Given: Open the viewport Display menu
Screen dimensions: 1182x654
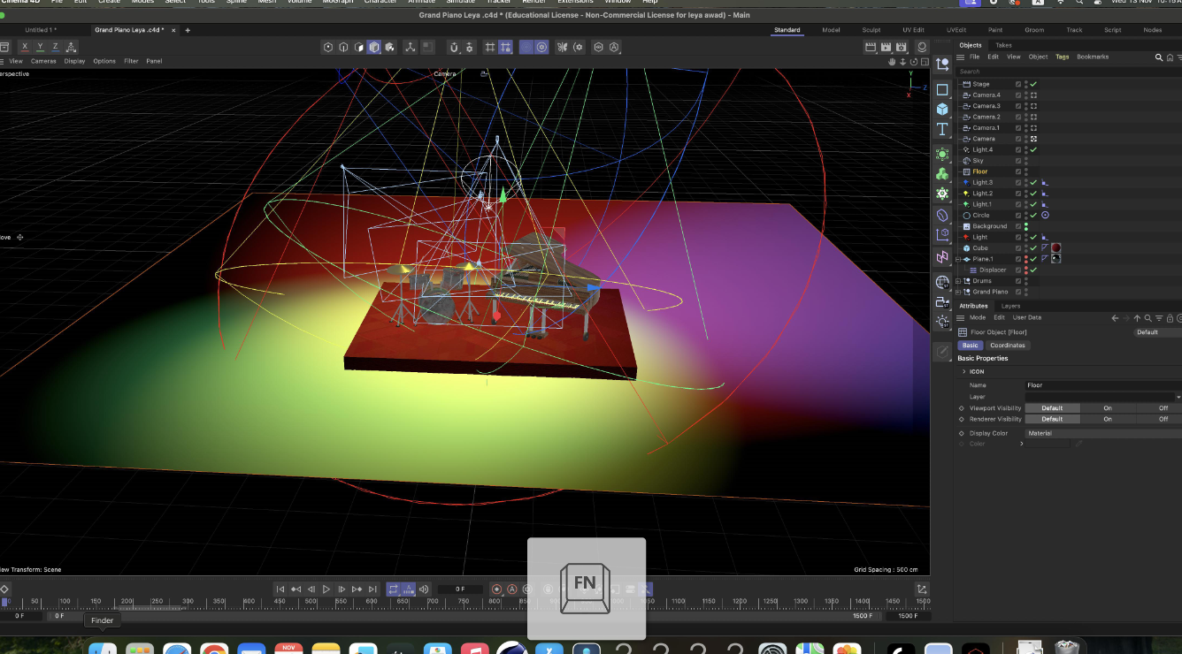Looking at the screenshot, I should [x=74, y=61].
